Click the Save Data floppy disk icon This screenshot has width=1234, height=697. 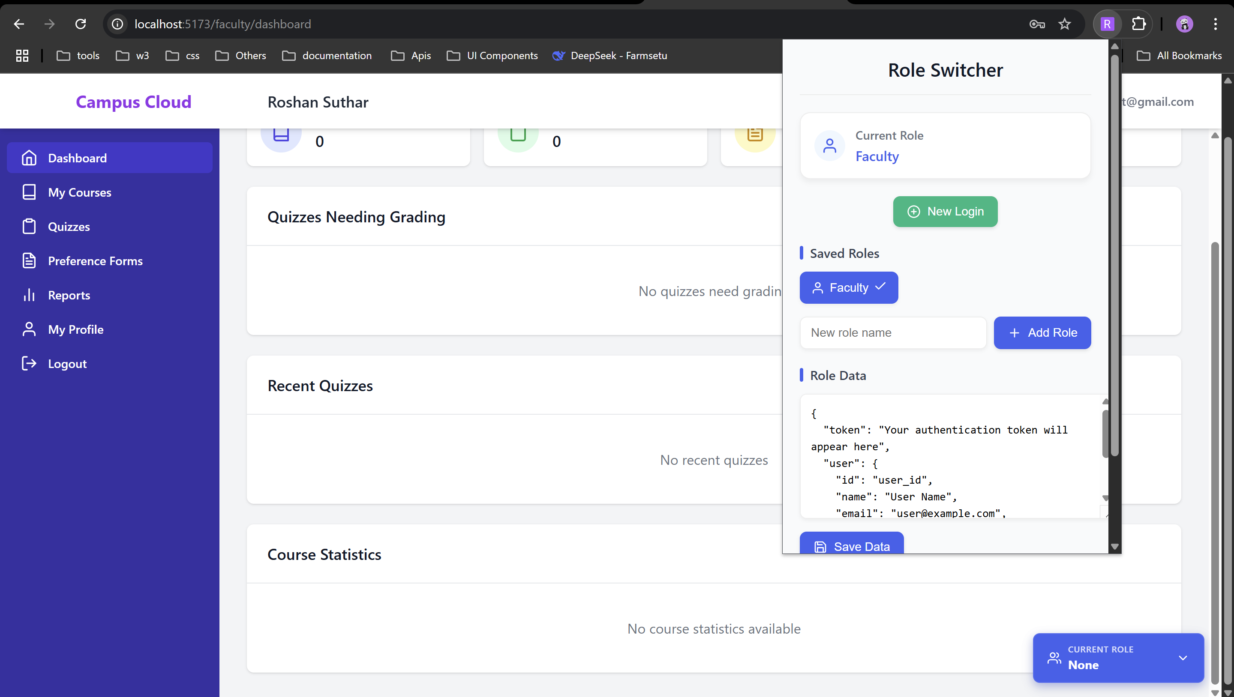coord(820,546)
